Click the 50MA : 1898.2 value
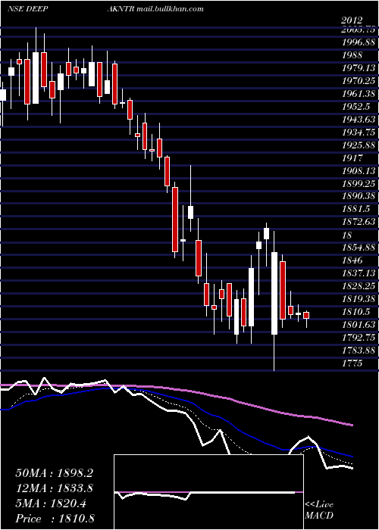379x530 pixels. (x=54, y=473)
